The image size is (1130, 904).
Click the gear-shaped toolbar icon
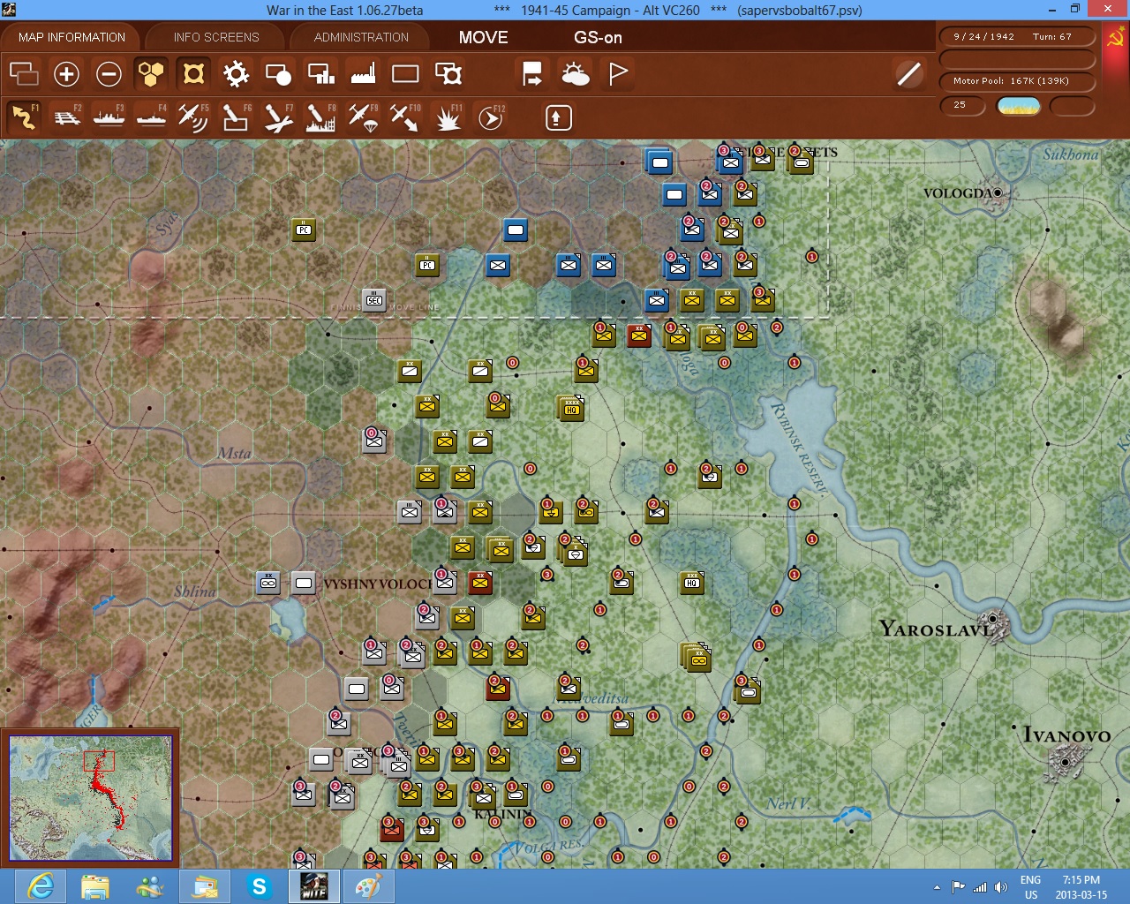(x=236, y=73)
